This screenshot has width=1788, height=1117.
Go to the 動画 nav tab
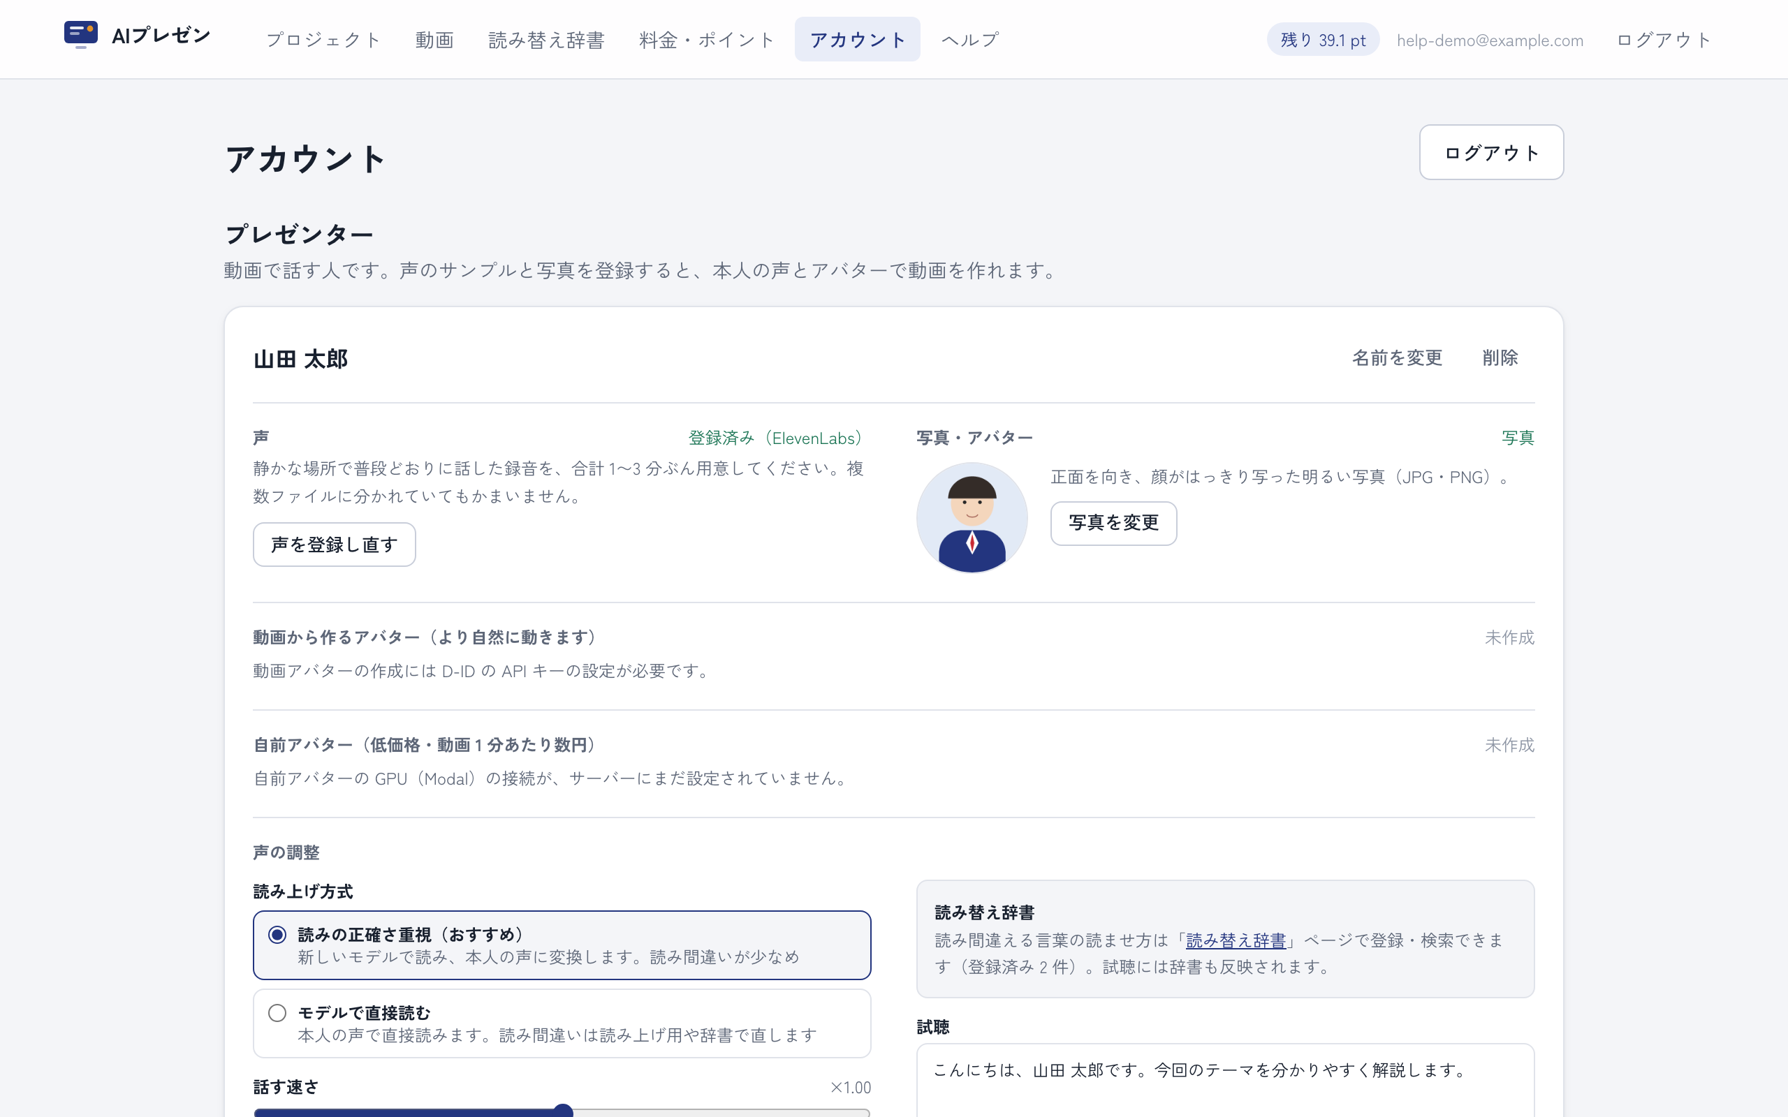434,40
